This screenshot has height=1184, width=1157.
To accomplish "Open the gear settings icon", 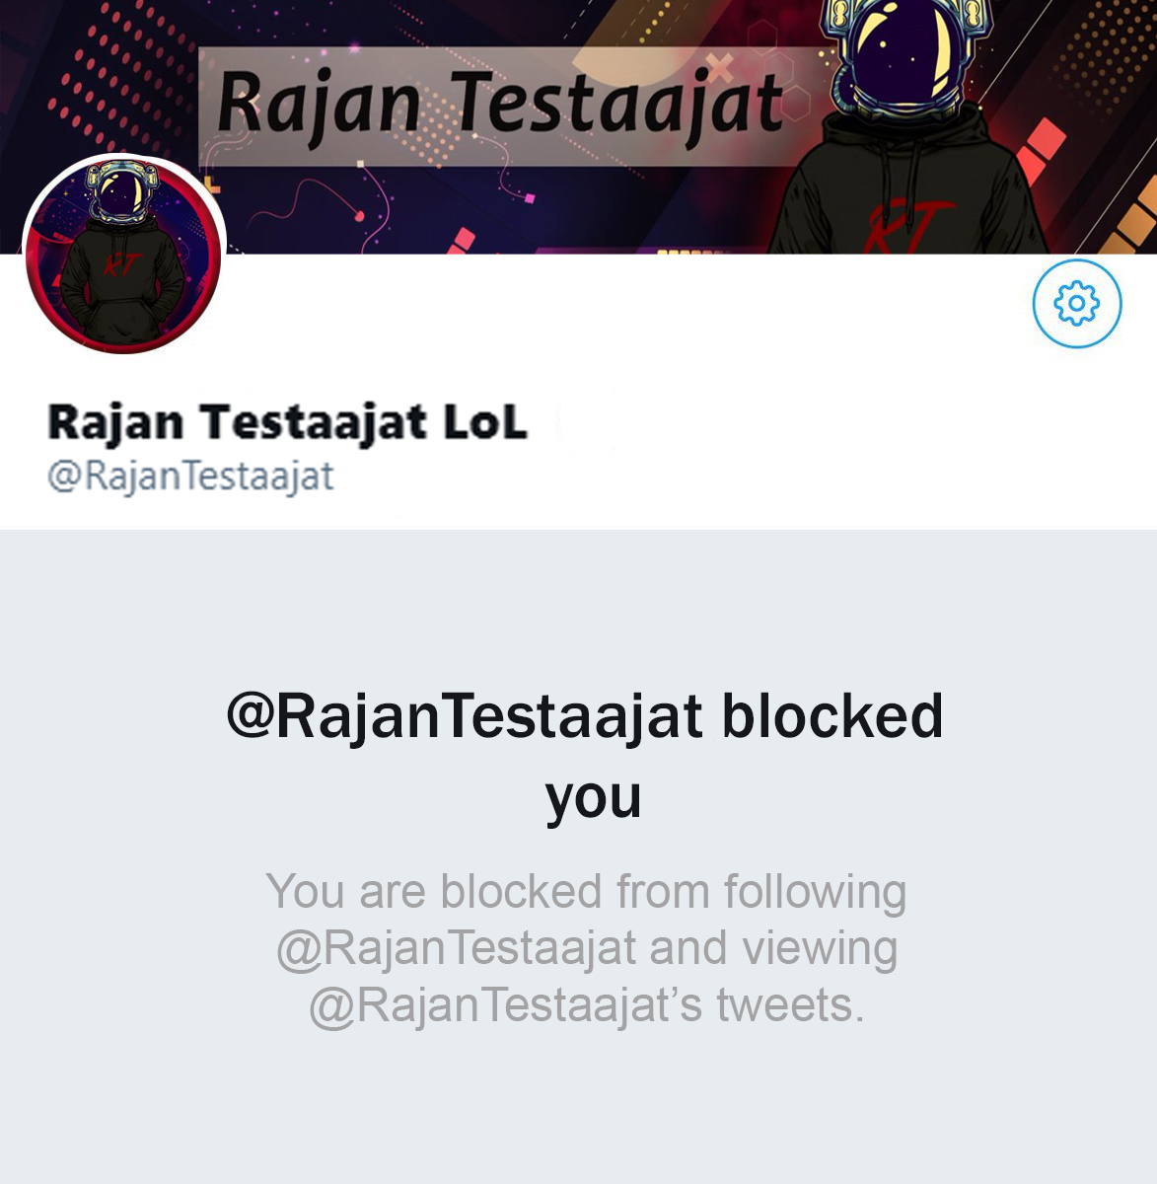I will tap(1077, 303).
